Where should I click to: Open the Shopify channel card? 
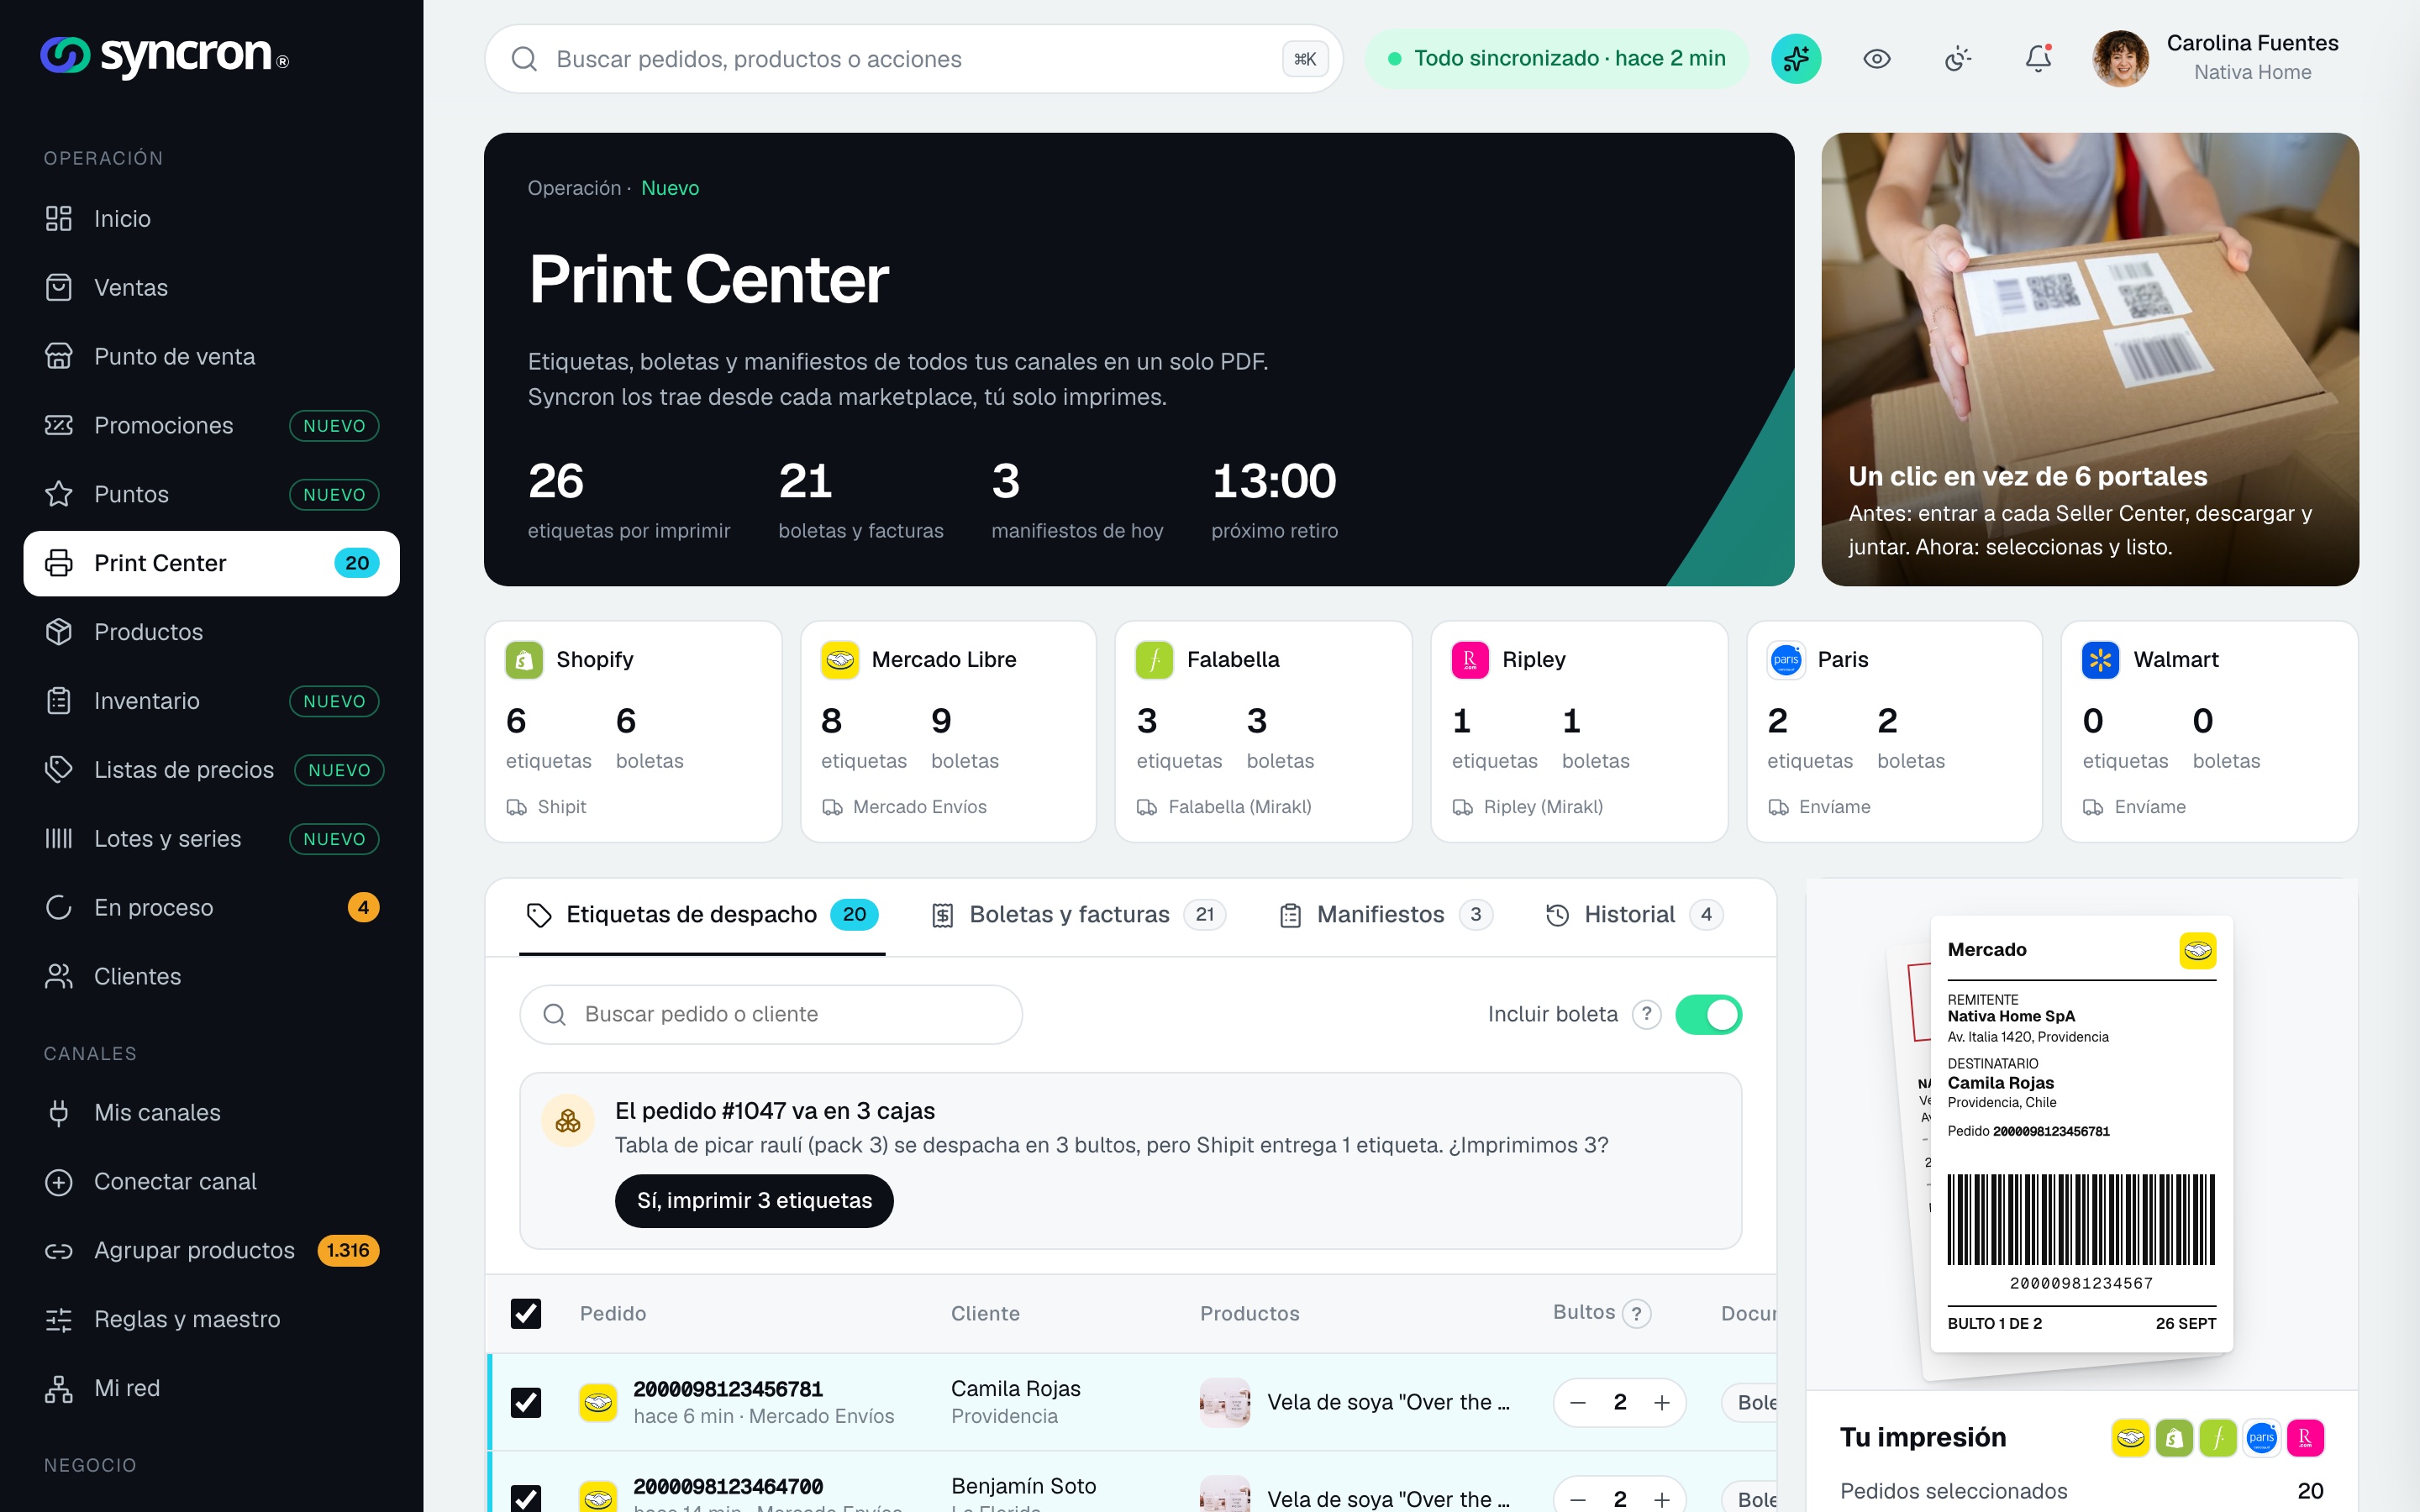click(x=633, y=732)
